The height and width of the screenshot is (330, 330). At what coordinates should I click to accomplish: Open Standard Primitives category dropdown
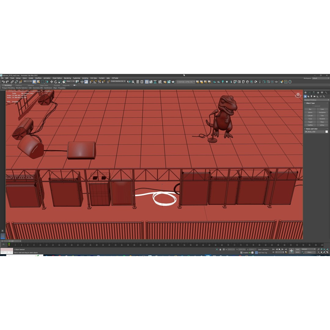point(317,100)
